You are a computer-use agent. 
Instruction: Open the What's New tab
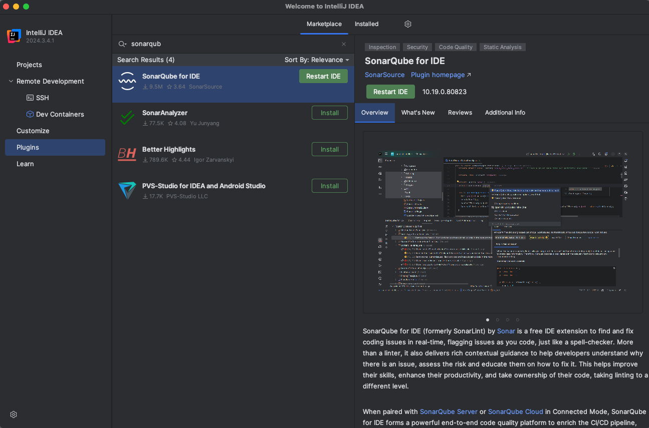tap(417, 113)
